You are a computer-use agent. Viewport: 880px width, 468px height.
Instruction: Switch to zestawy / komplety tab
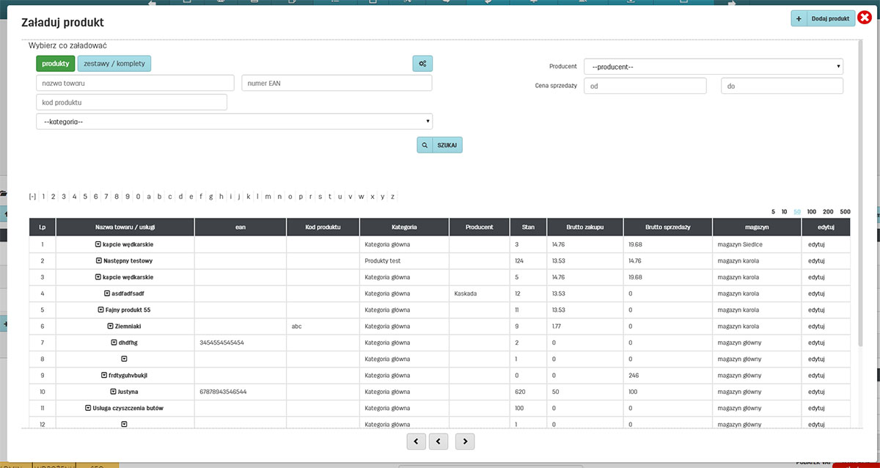(x=114, y=64)
